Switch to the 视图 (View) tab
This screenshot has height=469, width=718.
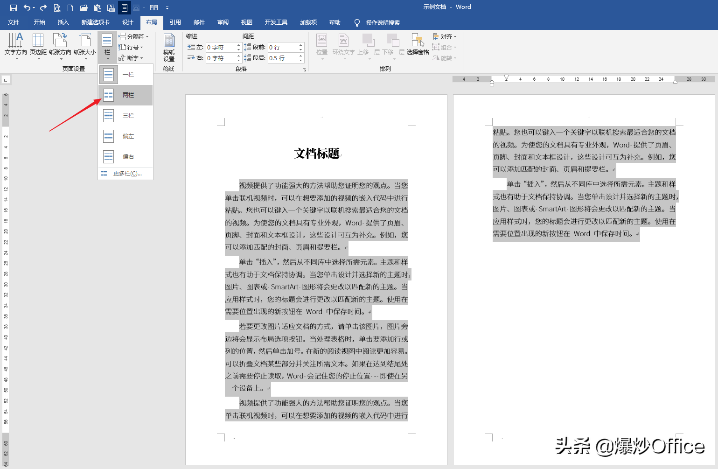pos(246,22)
